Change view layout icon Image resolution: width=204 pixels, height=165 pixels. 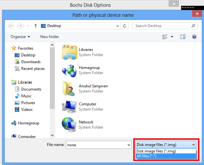165,37
